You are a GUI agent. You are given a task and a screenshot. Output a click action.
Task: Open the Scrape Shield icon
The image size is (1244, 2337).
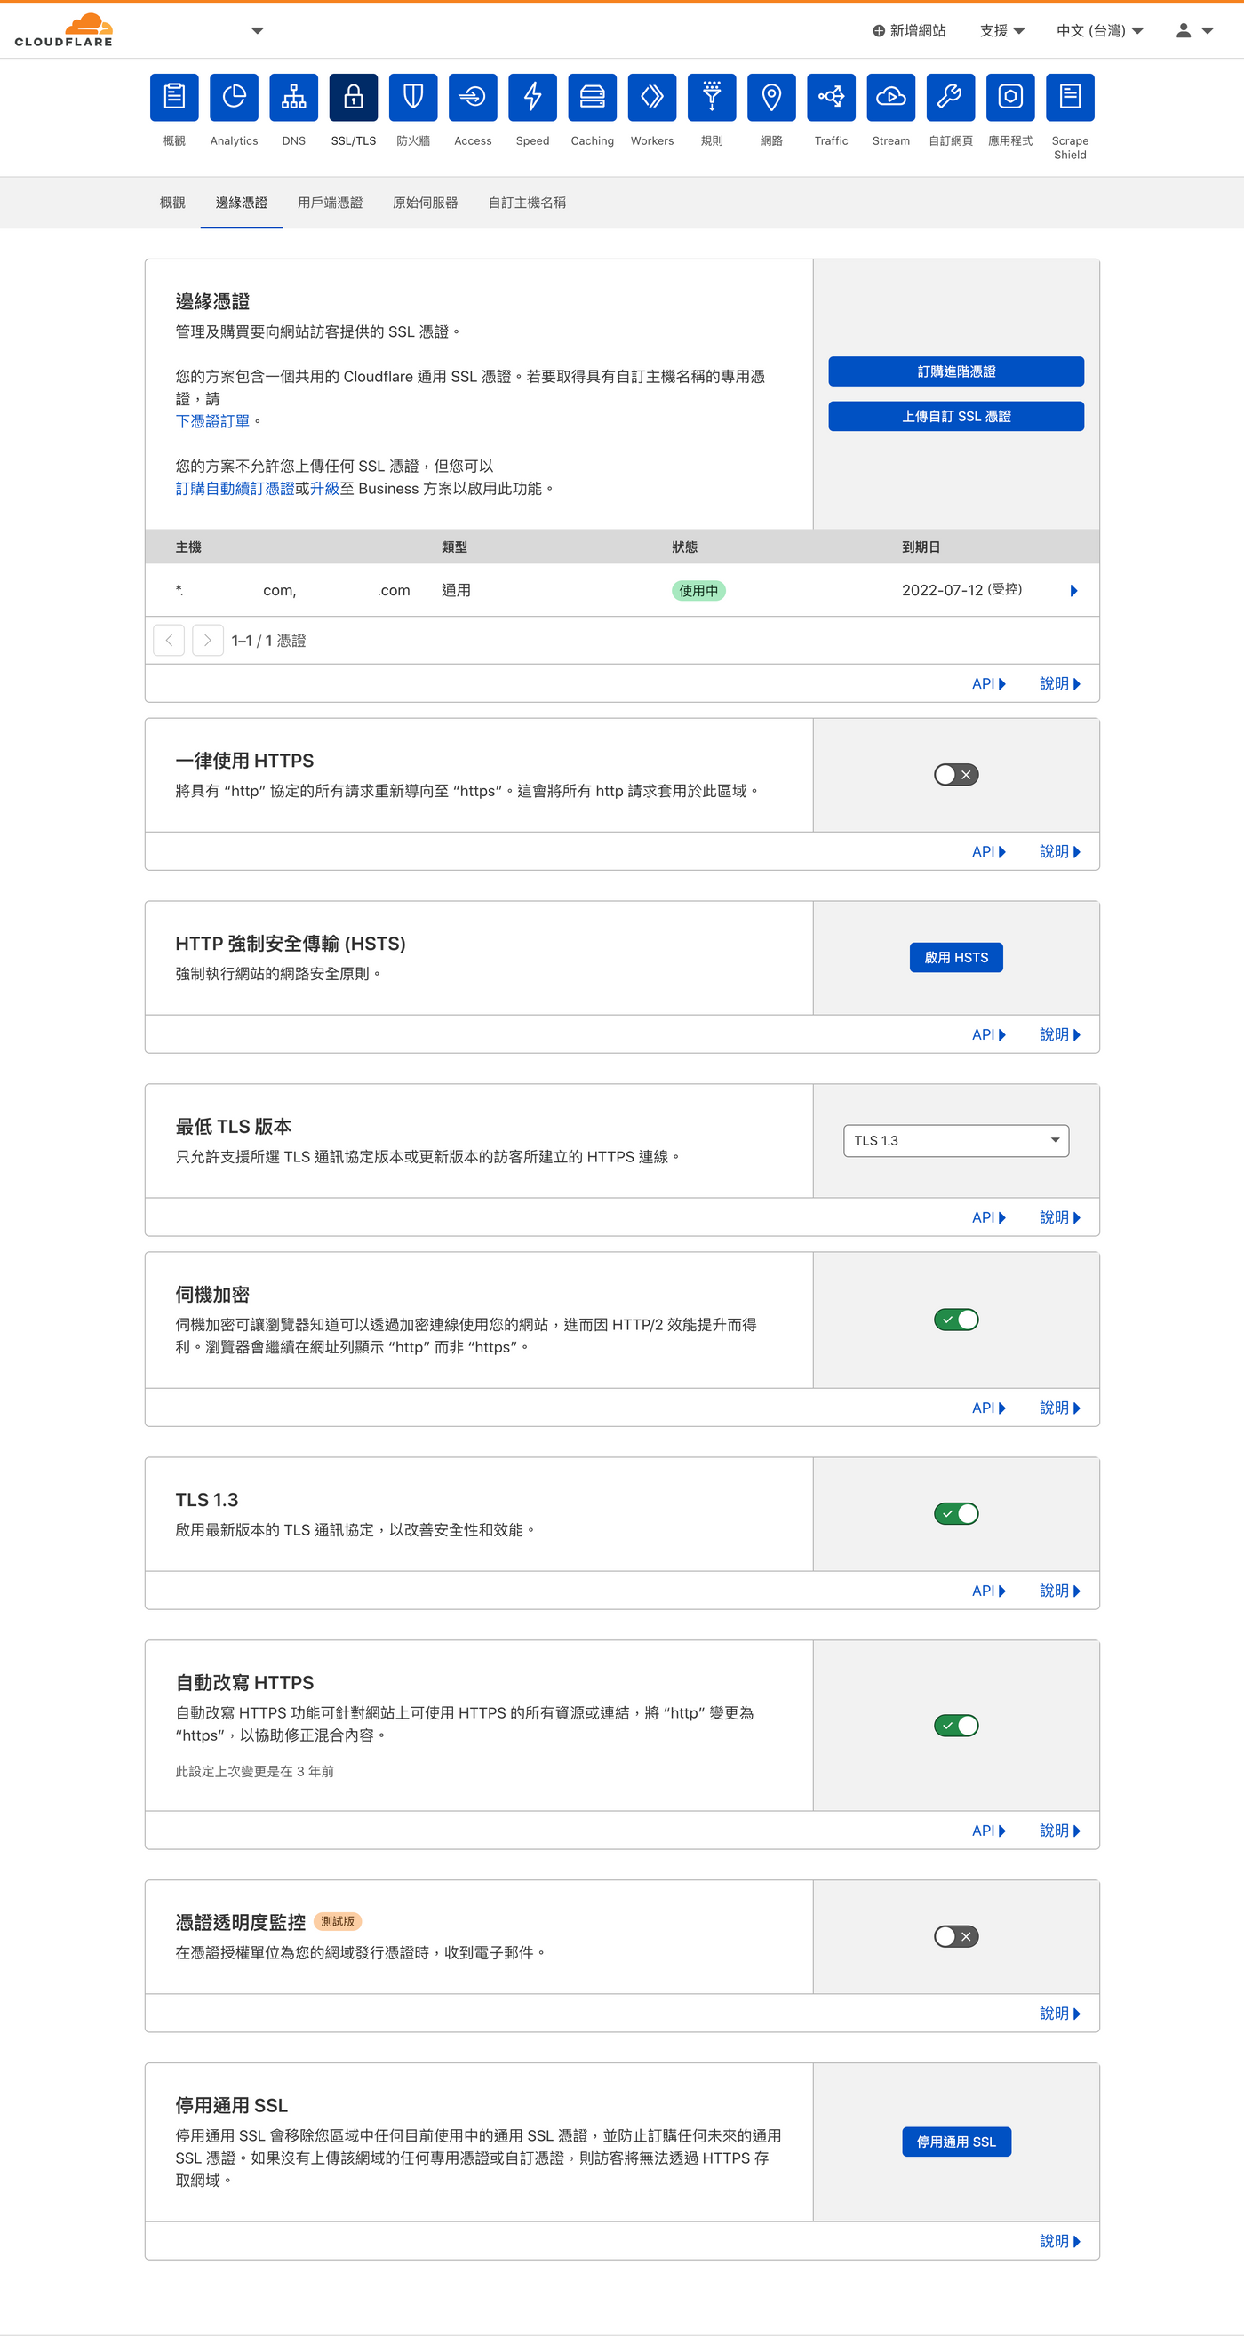pos(1070,97)
